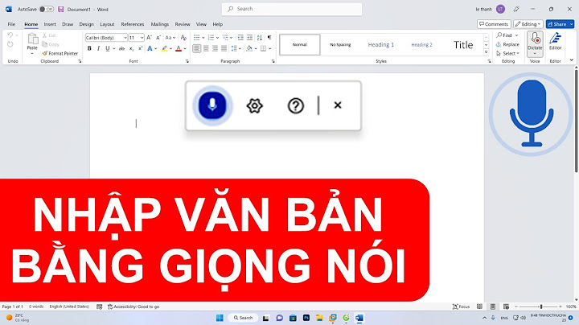Switch to the Insert tab

click(x=50, y=24)
